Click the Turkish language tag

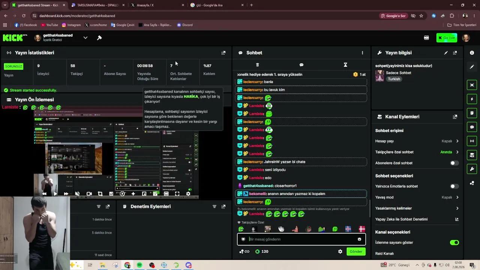click(394, 79)
